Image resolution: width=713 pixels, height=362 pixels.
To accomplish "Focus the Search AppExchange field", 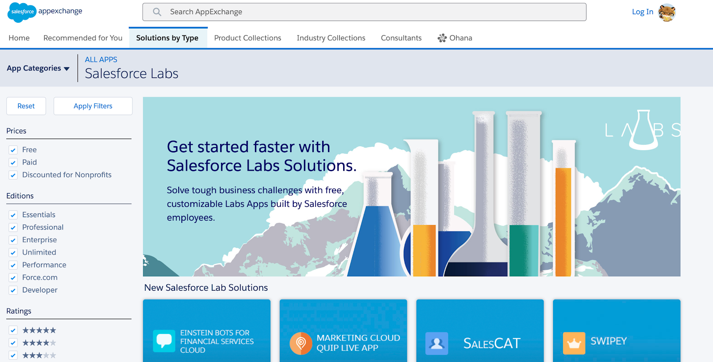I will (x=365, y=12).
